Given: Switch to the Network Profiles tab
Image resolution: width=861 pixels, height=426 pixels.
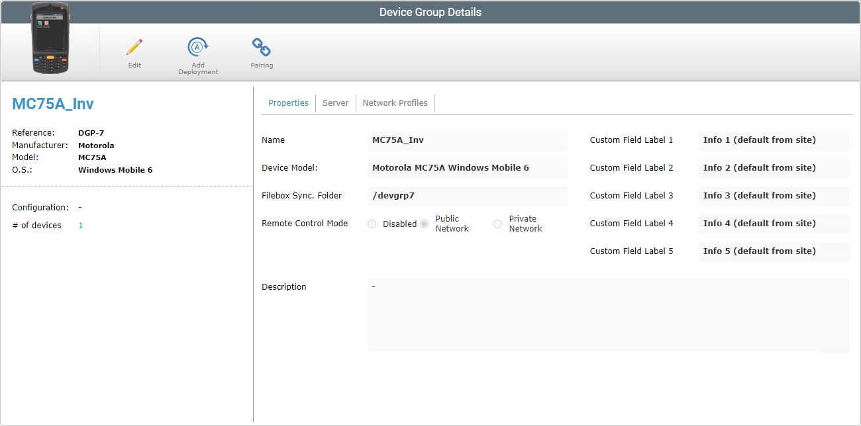Looking at the screenshot, I should tap(395, 103).
